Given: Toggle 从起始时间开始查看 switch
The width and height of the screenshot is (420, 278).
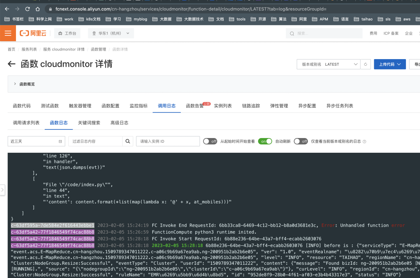Looking at the screenshot, I should click(x=210, y=141).
